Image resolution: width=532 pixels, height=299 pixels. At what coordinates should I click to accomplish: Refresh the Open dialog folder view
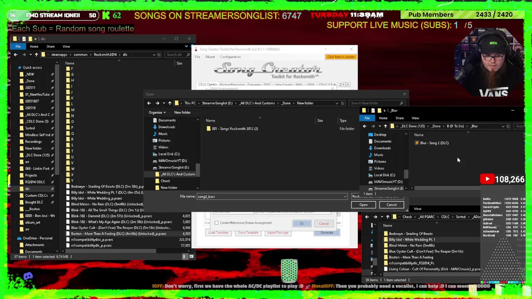coord(342,103)
